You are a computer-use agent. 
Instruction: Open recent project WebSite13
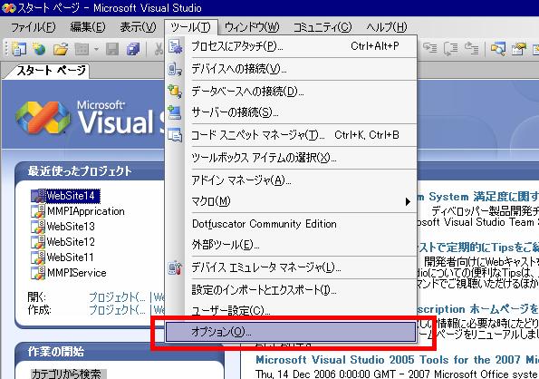71,227
